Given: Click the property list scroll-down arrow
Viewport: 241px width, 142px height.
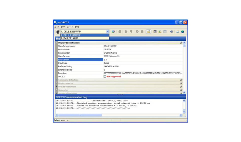Looking at the screenshot, I should pos(184,92).
